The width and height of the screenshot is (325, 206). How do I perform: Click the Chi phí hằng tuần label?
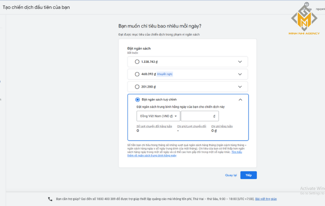pos(222,127)
